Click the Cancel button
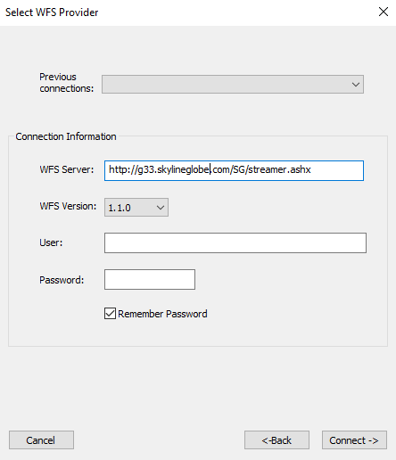The height and width of the screenshot is (460, 396). click(x=41, y=440)
